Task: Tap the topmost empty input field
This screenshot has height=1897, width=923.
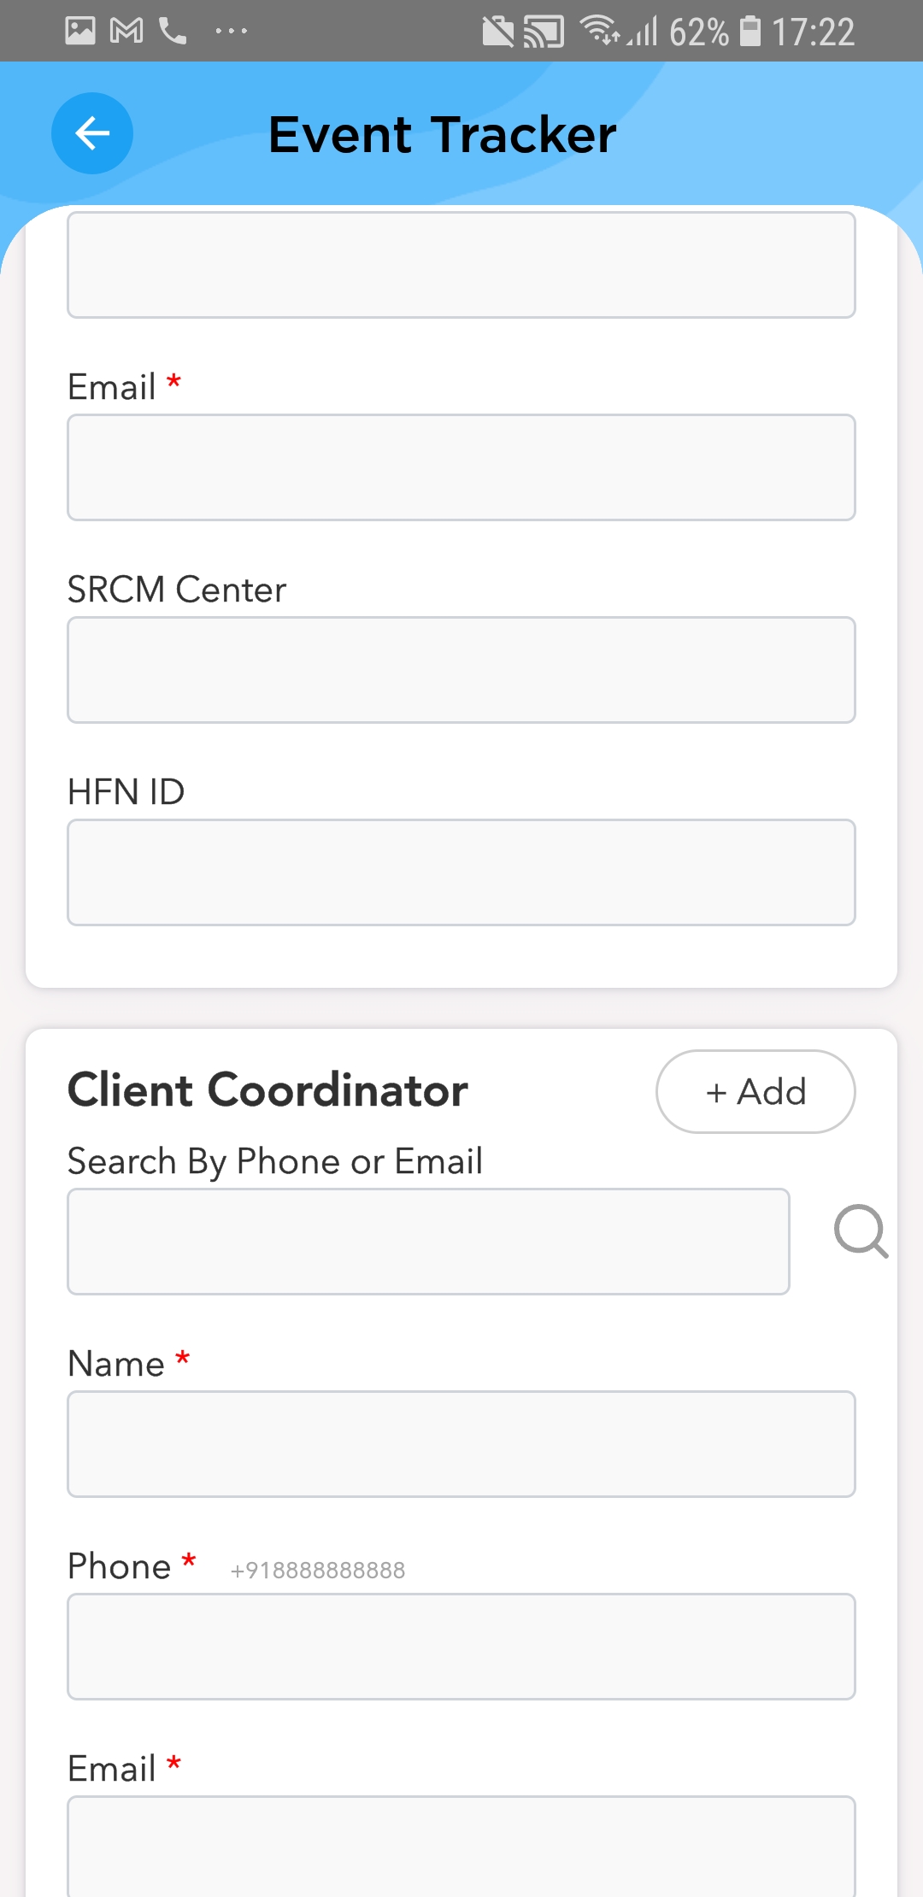Action: [461, 265]
